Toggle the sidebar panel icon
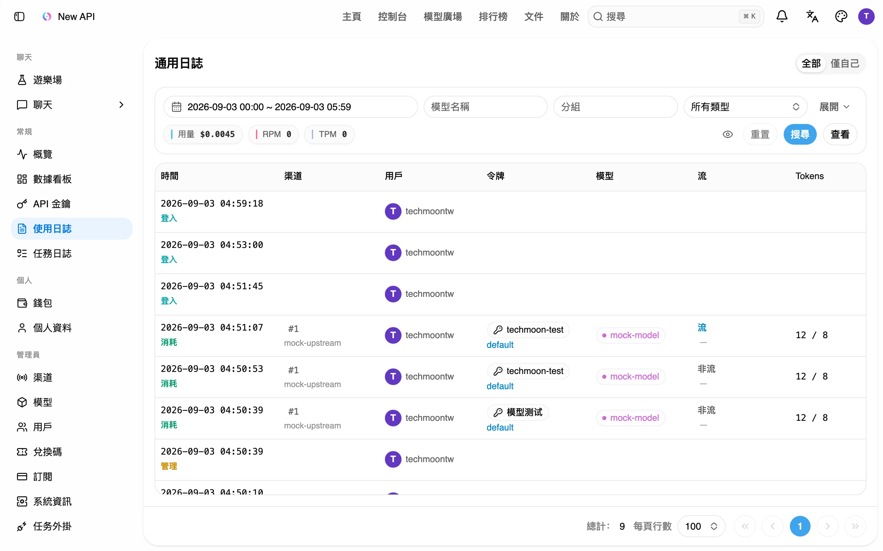 [x=19, y=17]
